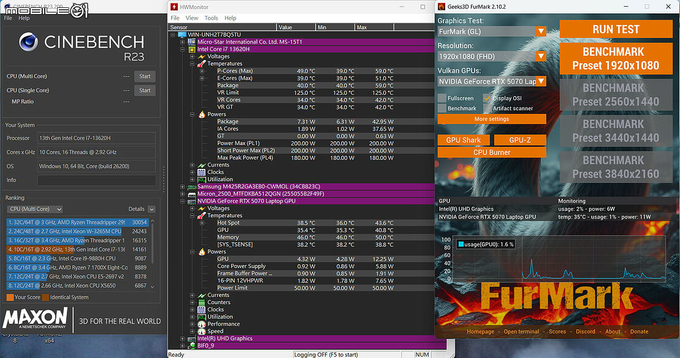Image resolution: width=680 pixels, height=358 pixels.
Task: Click the Counters icon under NVIDIA GPU
Action: click(202, 302)
